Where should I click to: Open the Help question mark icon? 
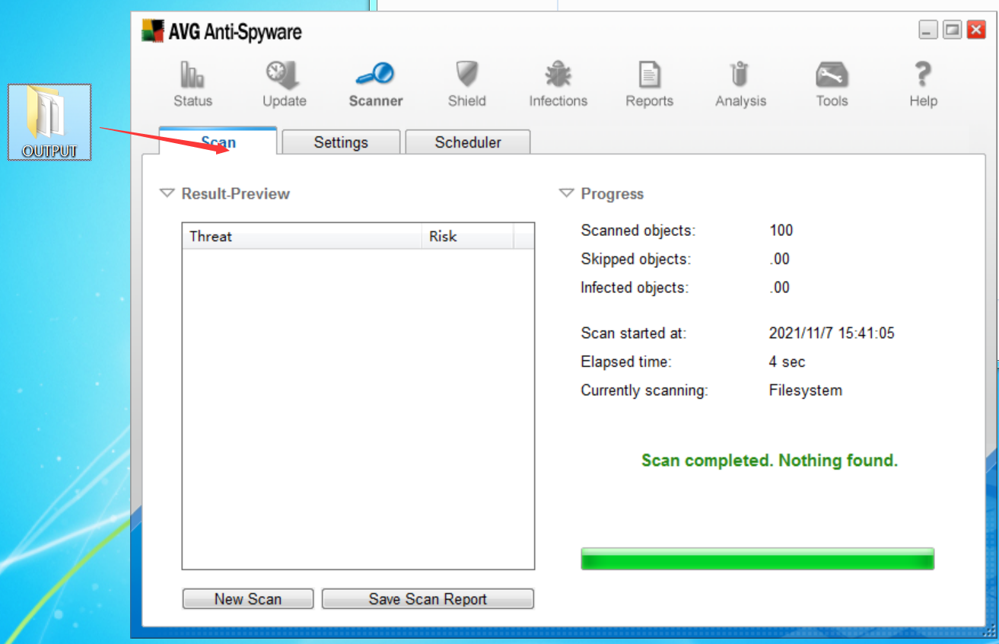(x=923, y=75)
